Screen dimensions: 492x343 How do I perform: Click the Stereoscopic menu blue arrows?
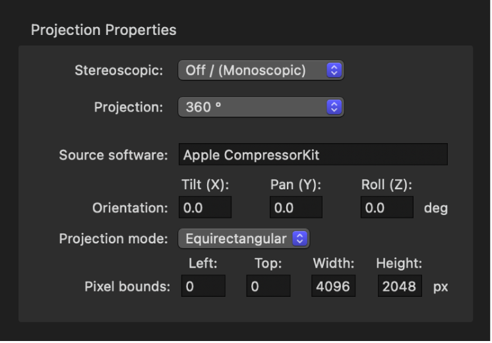(x=334, y=71)
